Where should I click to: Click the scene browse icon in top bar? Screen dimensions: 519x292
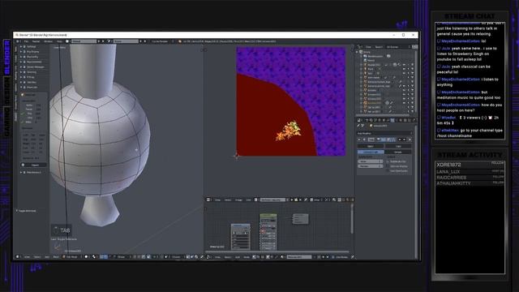coord(109,41)
